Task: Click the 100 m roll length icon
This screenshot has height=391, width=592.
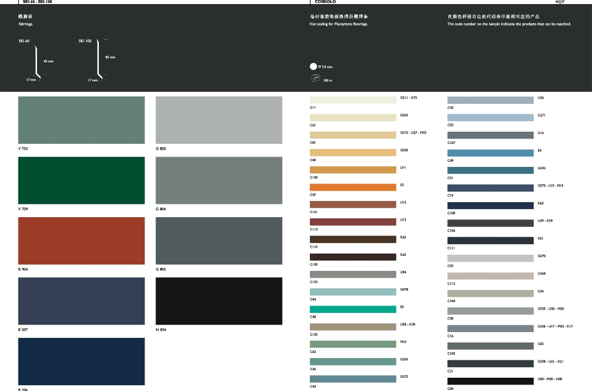Action: pos(315,79)
